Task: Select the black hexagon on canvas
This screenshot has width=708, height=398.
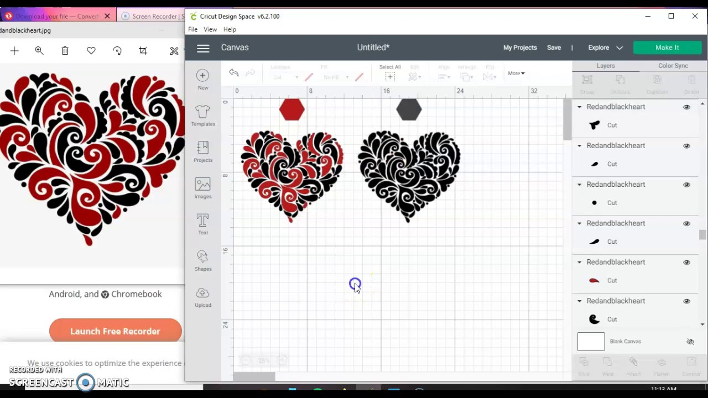Action: pyautogui.click(x=409, y=109)
